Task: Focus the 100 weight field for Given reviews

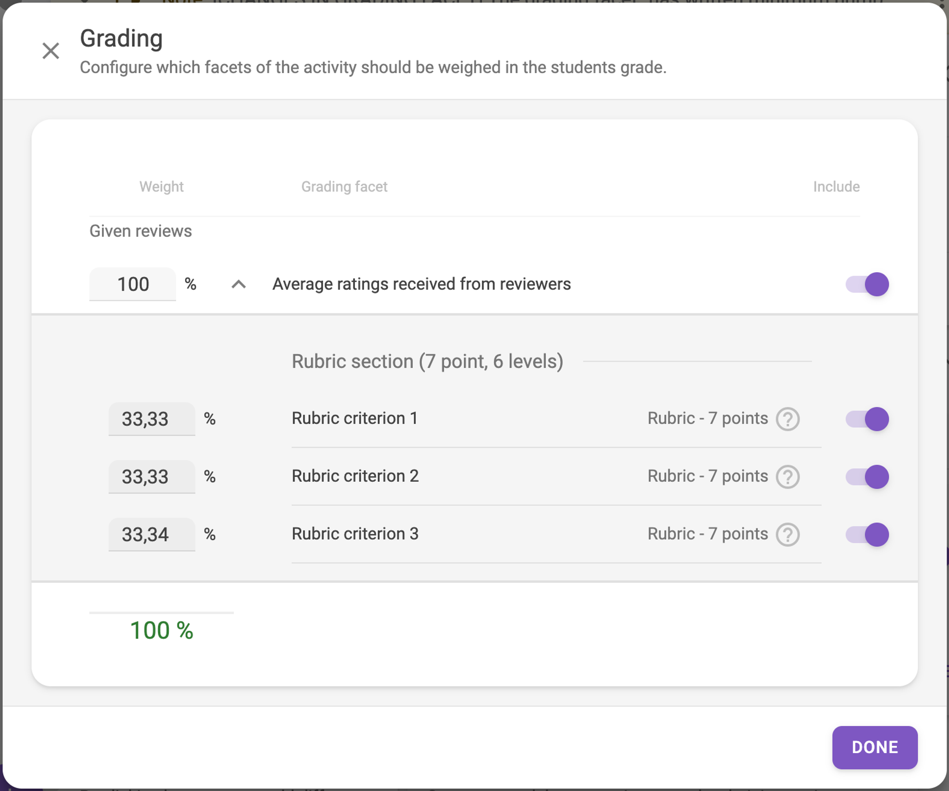Action: (x=132, y=284)
